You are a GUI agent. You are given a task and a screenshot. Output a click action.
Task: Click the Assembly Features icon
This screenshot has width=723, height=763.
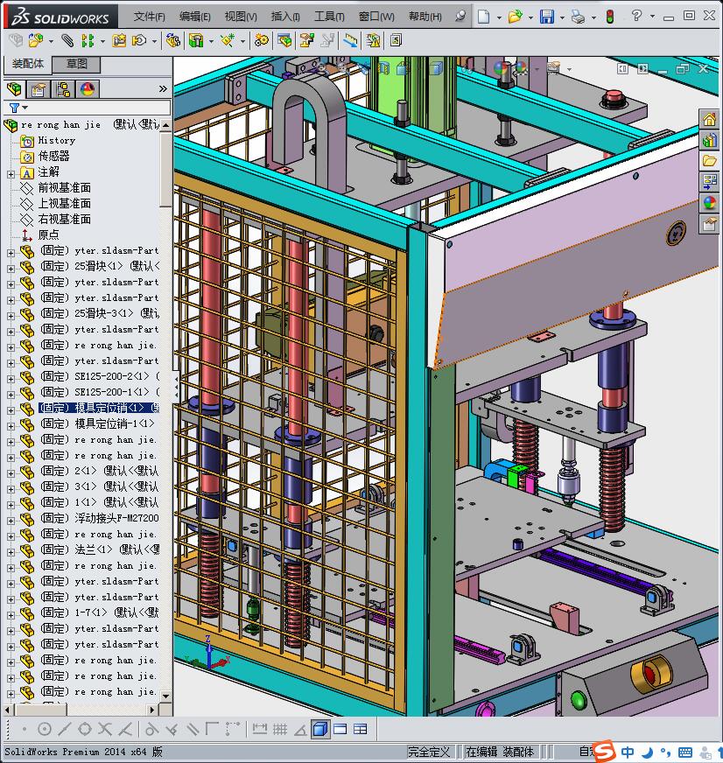click(x=196, y=40)
